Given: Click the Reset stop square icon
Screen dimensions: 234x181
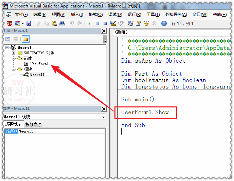Looking at the screenshot, I should pyautogui.click(x=105, y=23).
